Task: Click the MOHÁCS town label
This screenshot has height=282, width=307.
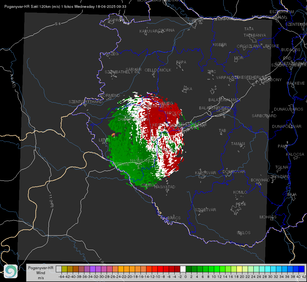Action: point(268,217)
